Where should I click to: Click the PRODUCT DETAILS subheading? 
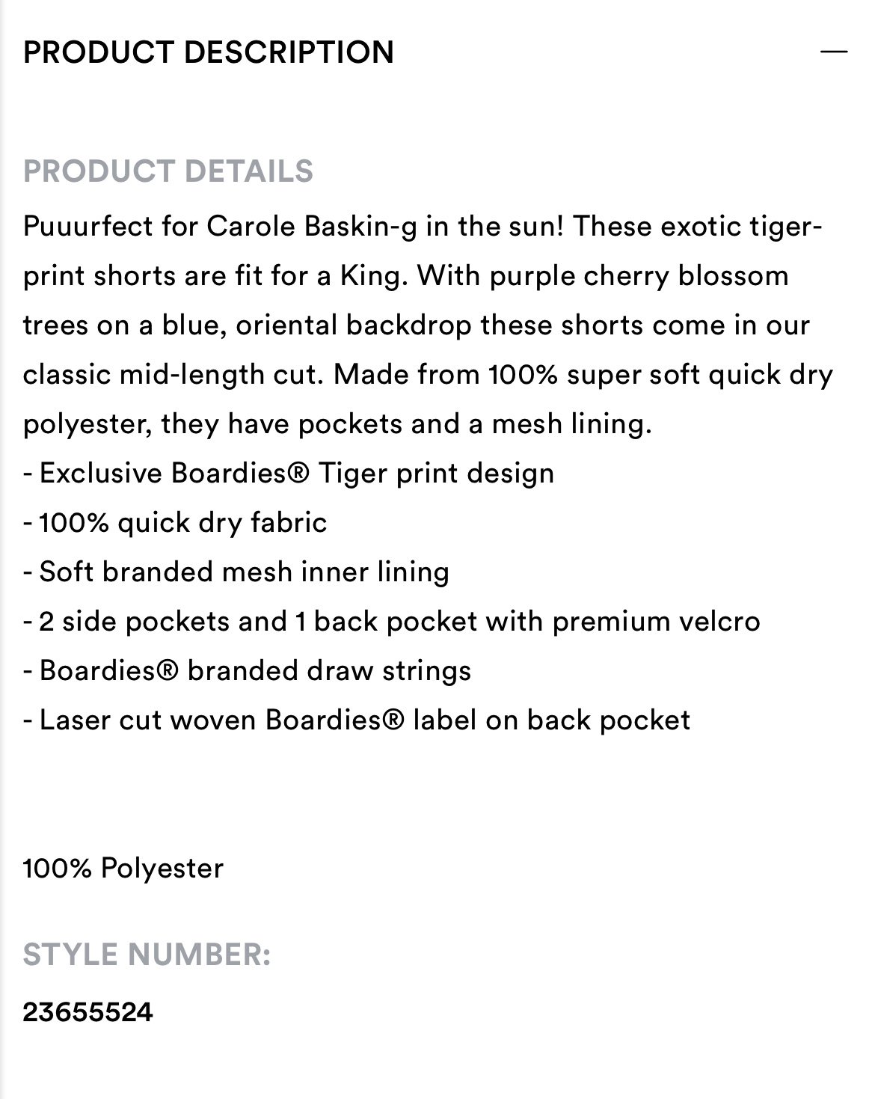168,171
